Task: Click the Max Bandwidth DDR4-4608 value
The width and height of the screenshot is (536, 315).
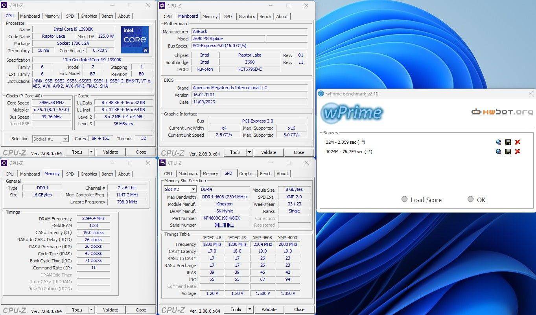Action: [x=225, y=197]
